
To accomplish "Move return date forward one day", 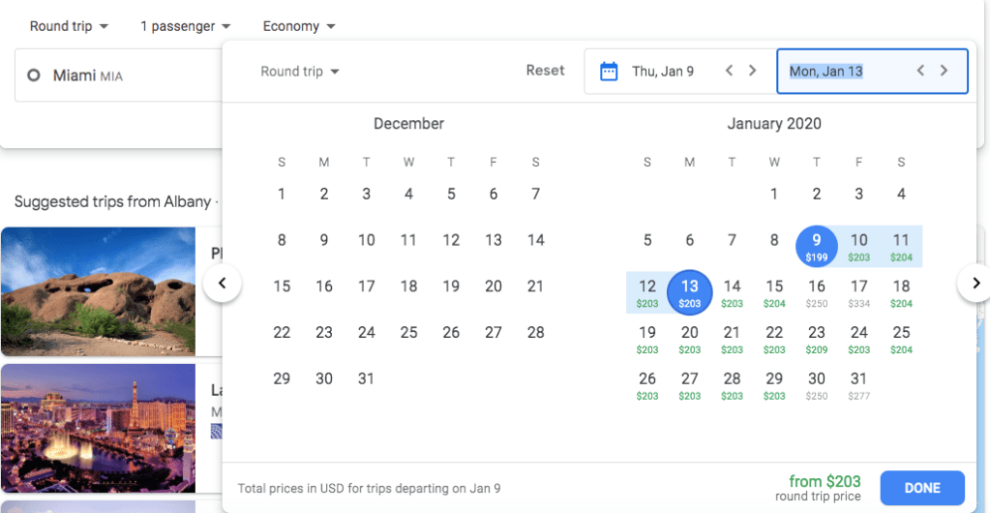I will 945,71.
